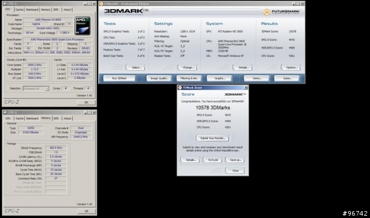The width and height of the screenshot is (370, 218).
Task: Click Close button in Score dialog
Action: 235,171
